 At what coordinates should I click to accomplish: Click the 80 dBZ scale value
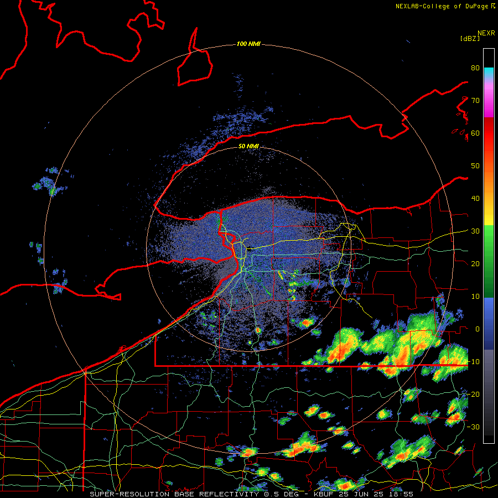[475, 68]
